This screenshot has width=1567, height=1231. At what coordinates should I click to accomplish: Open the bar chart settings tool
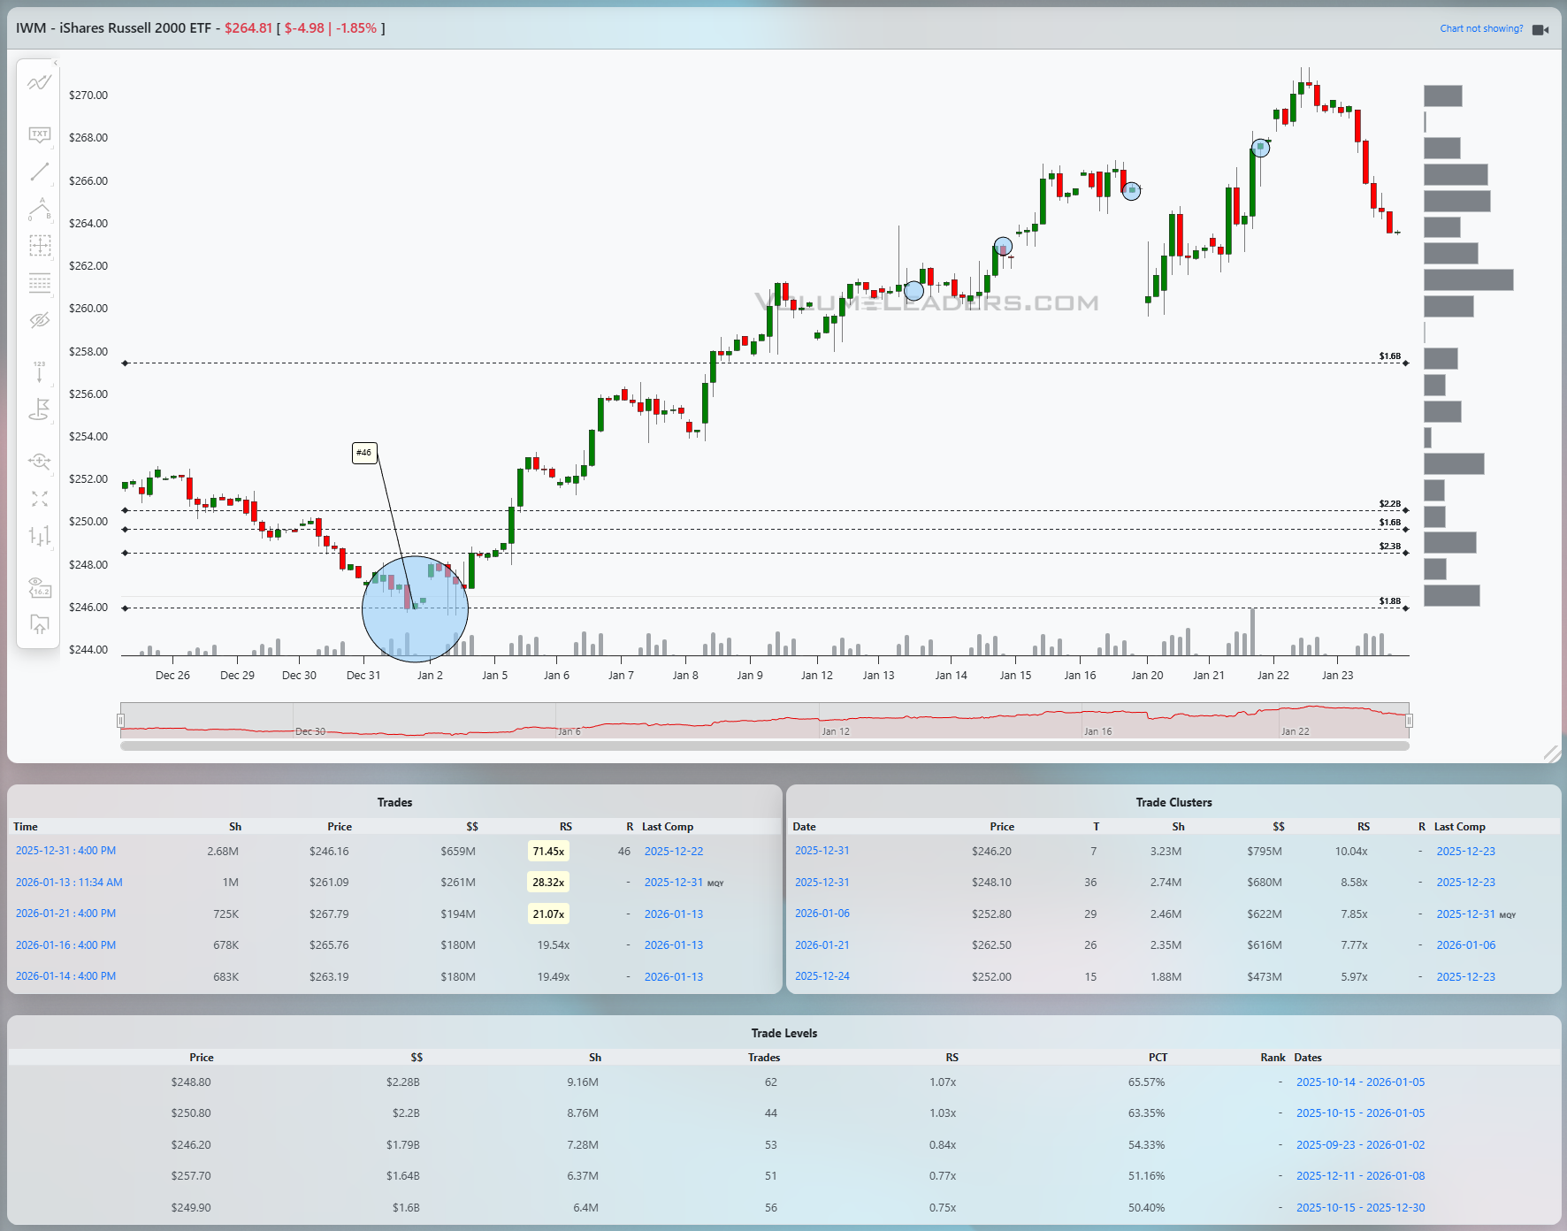click(x=39, y=536)
